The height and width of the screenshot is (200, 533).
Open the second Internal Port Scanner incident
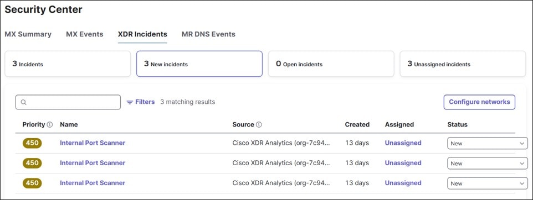pos(93,163)
